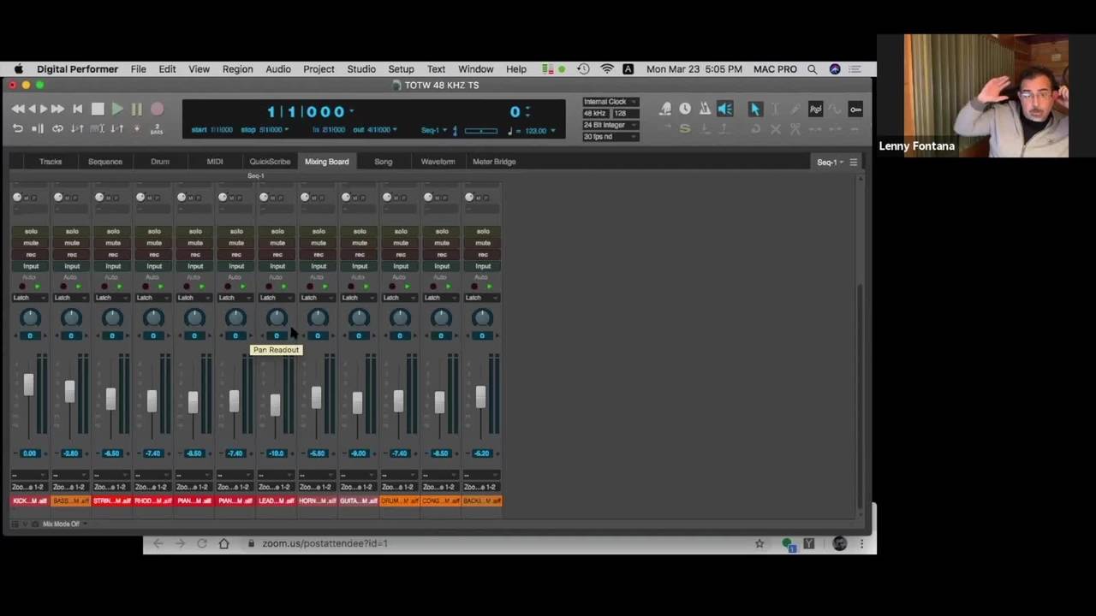Click the red Record button in transport
The height and width of the screenshot is (616, 1096).
tap(157, 110)
